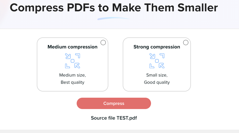Click top-left inward arrow in Medium compression icon
This screenshot has height=133, width=239.
(68, 56)
